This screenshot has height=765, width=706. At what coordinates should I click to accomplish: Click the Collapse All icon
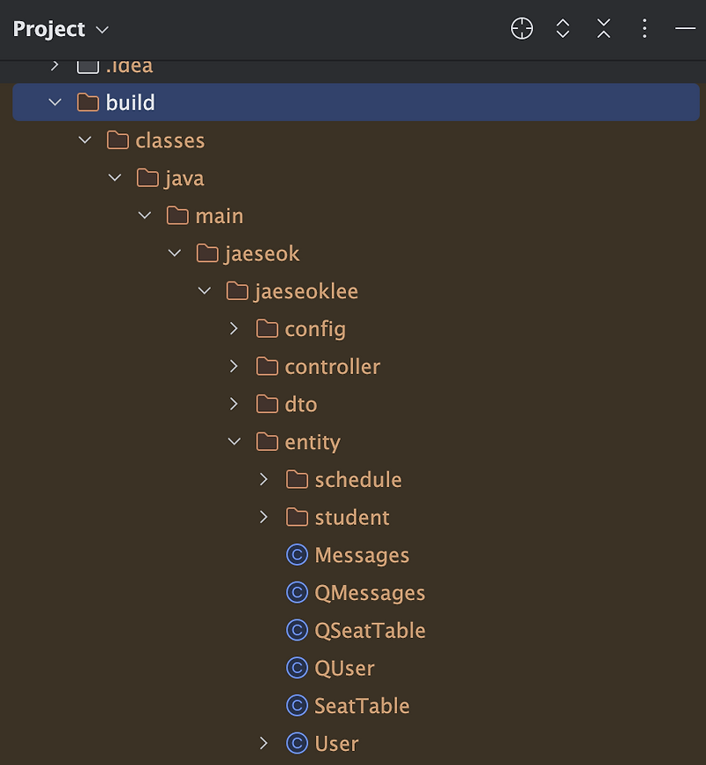click(x=604, y=28)
